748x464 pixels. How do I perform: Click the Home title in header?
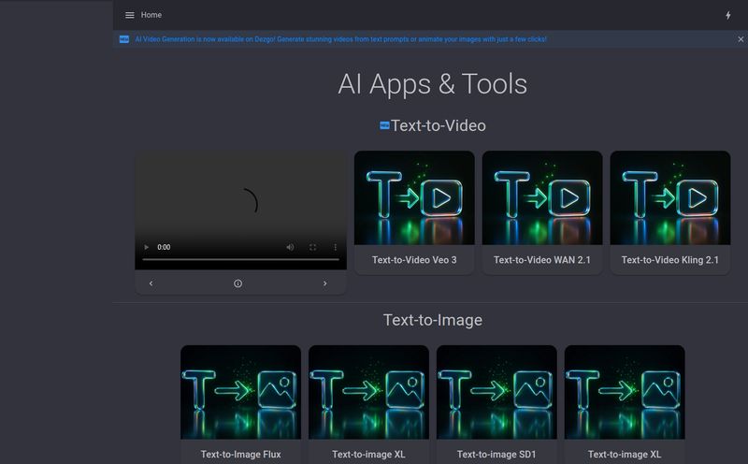point(151,15)
